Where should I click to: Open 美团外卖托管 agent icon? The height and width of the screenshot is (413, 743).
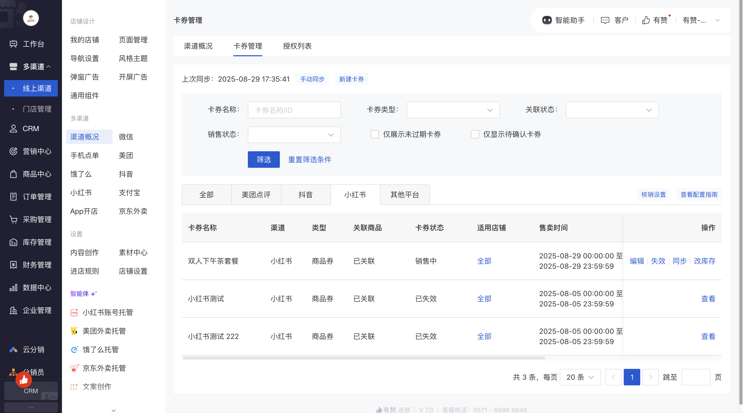(x=74, y=331)
